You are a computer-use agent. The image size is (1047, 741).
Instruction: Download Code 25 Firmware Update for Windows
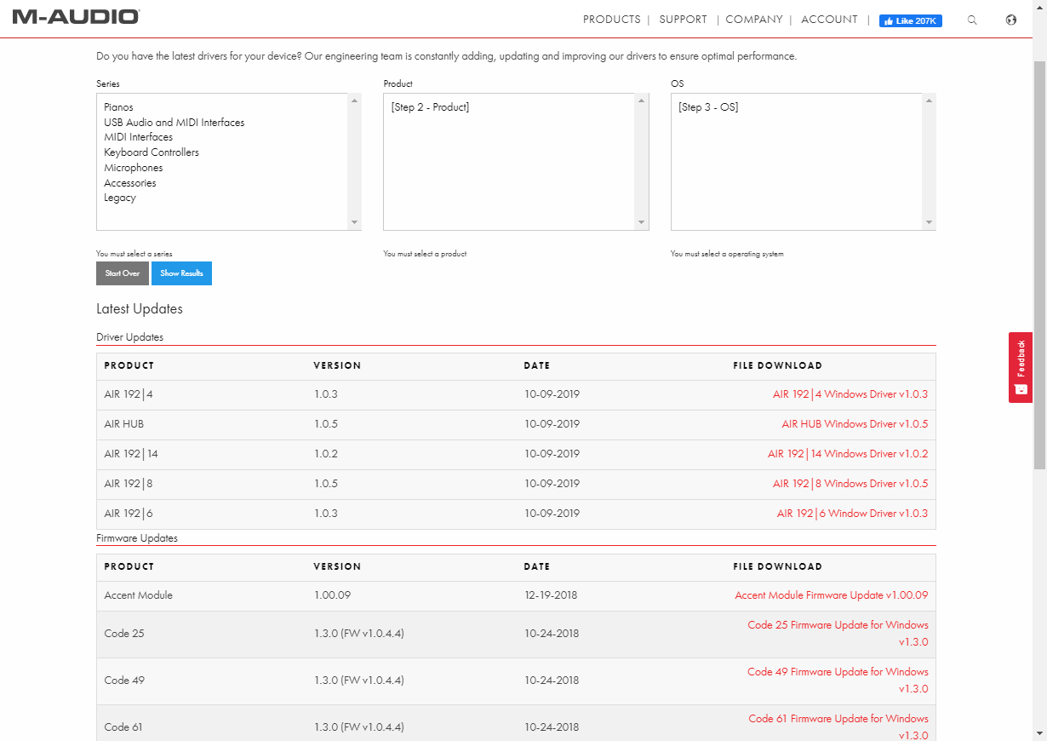pos(838,634)
